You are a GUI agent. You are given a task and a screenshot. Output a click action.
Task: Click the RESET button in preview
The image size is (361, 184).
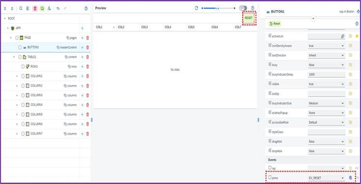pyautogui.click(x=249, y=18)
